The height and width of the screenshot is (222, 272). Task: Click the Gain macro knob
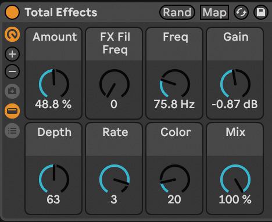click(235, 84)
